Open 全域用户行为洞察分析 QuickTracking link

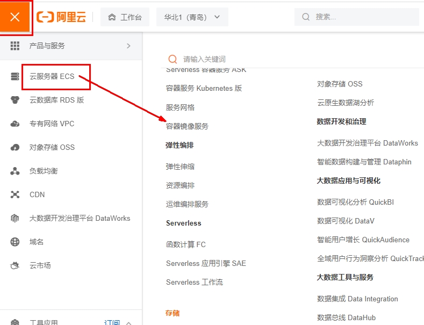370,259
